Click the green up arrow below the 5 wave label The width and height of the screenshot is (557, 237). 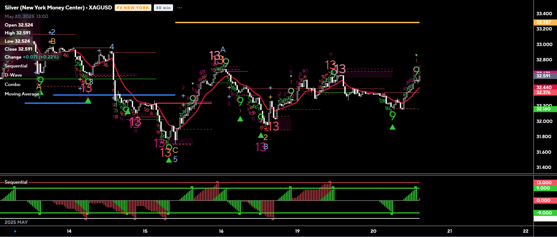coord(168,160)
